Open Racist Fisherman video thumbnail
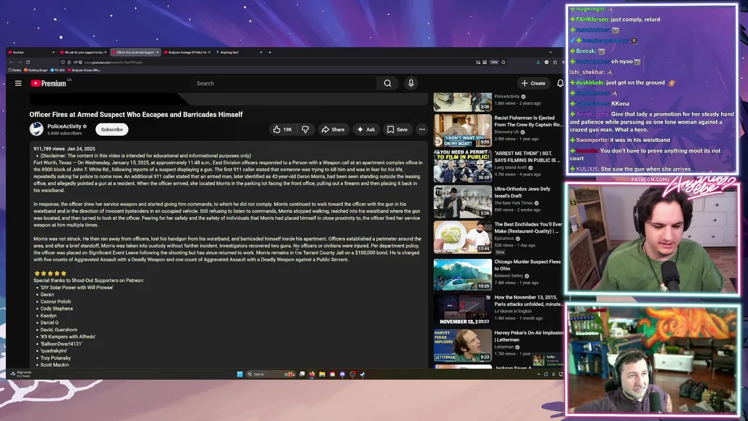Viewport: 748px width, 421px height. [x=462, y=130]
